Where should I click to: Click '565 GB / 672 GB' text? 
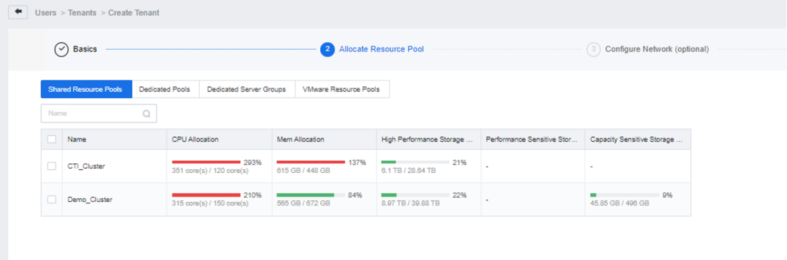tap(304, 203)
